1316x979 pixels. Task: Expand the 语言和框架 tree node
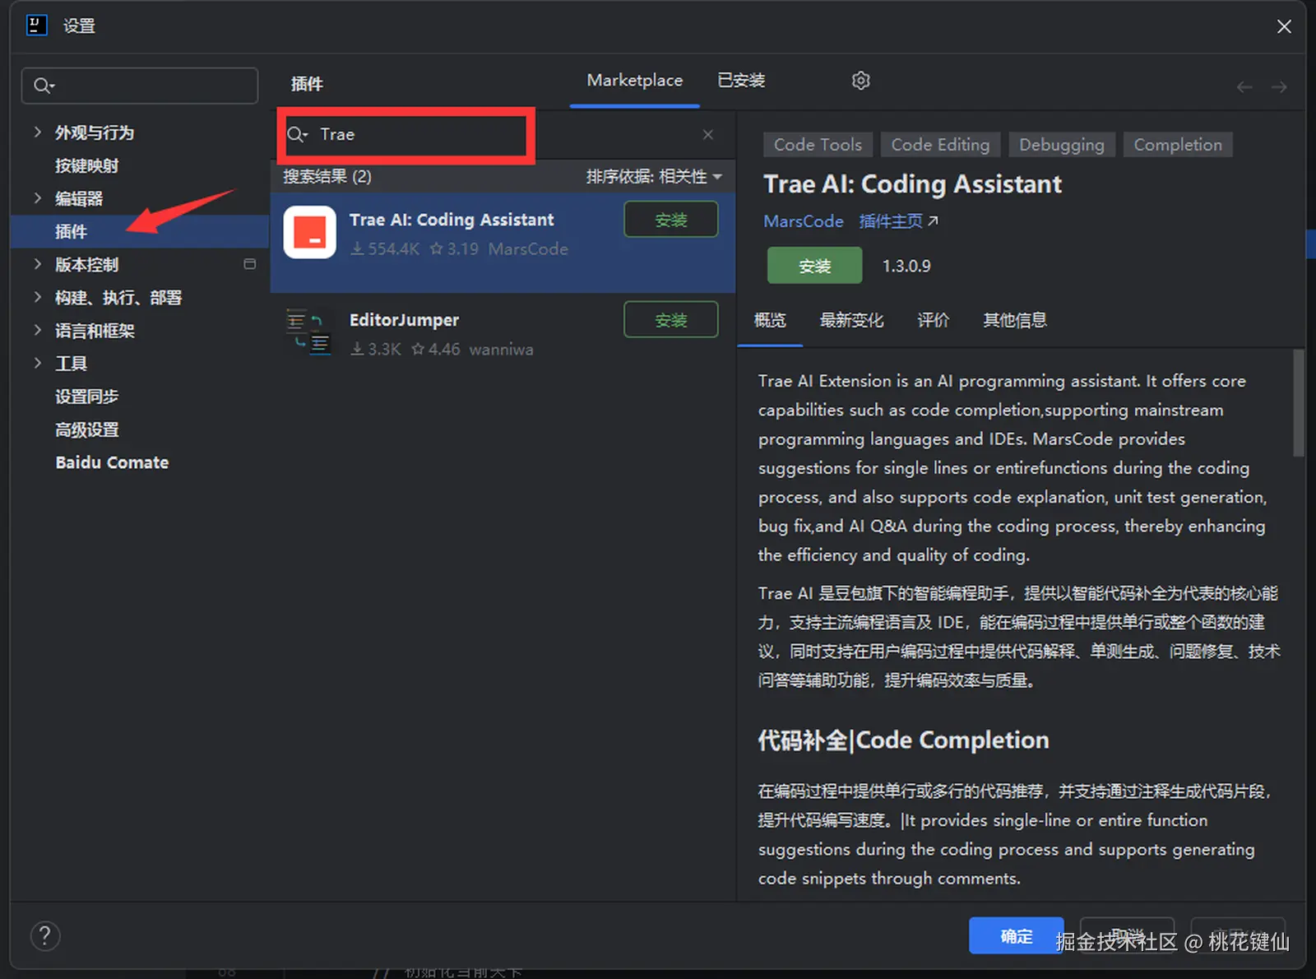(37, 330)
